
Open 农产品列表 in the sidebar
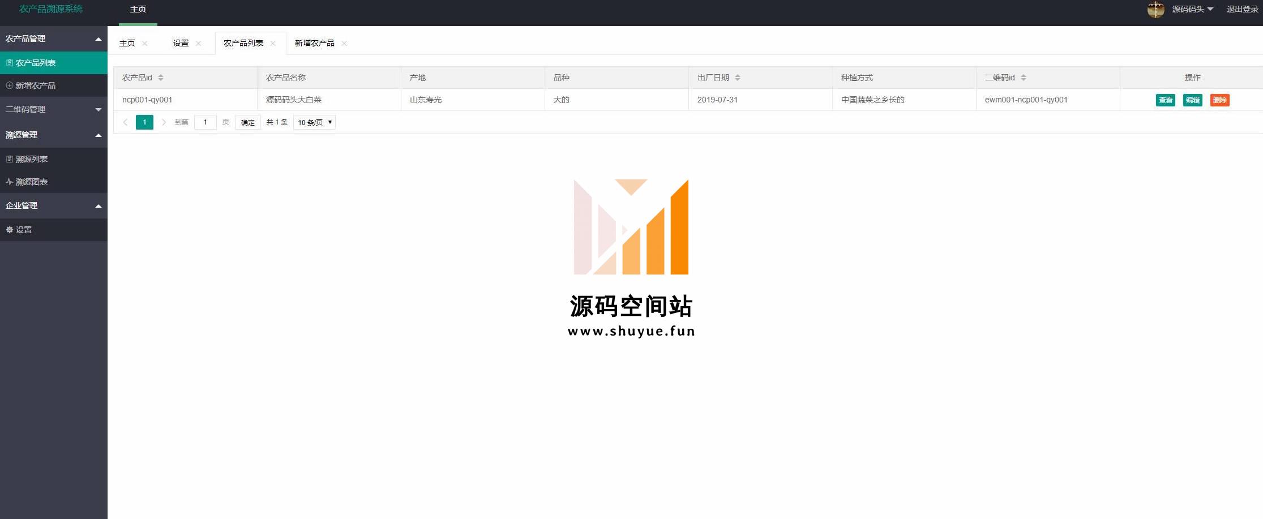pyautogui.click(x=54, y=63)
